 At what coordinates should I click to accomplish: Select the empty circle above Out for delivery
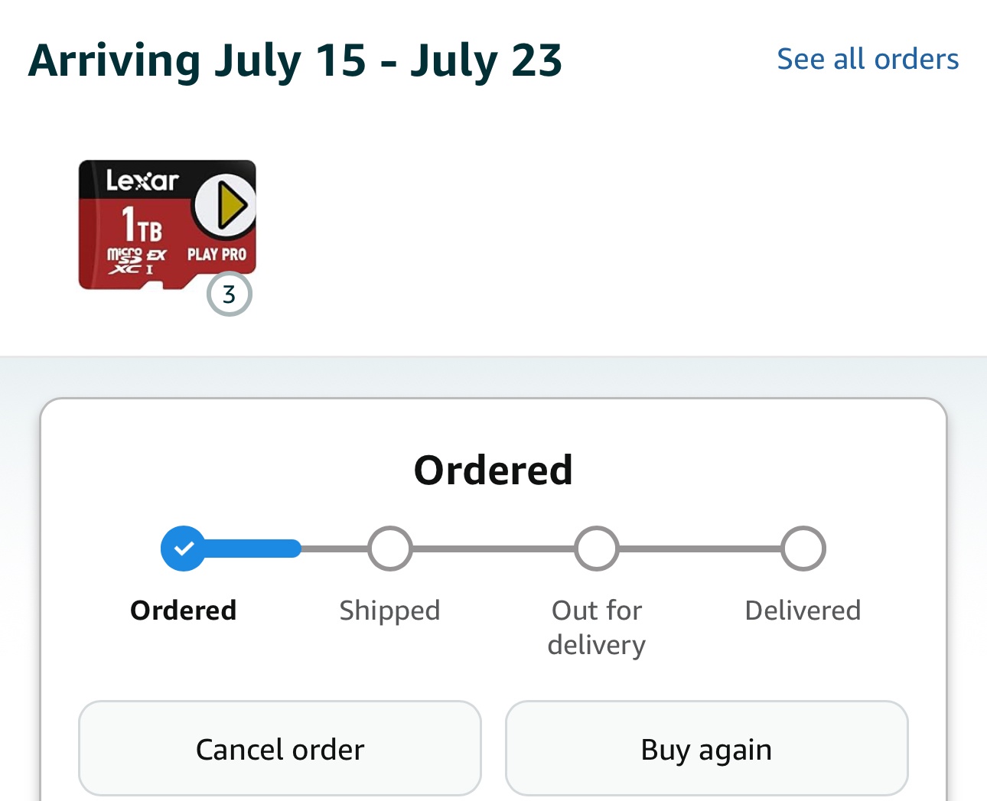[x=597, y=549]
